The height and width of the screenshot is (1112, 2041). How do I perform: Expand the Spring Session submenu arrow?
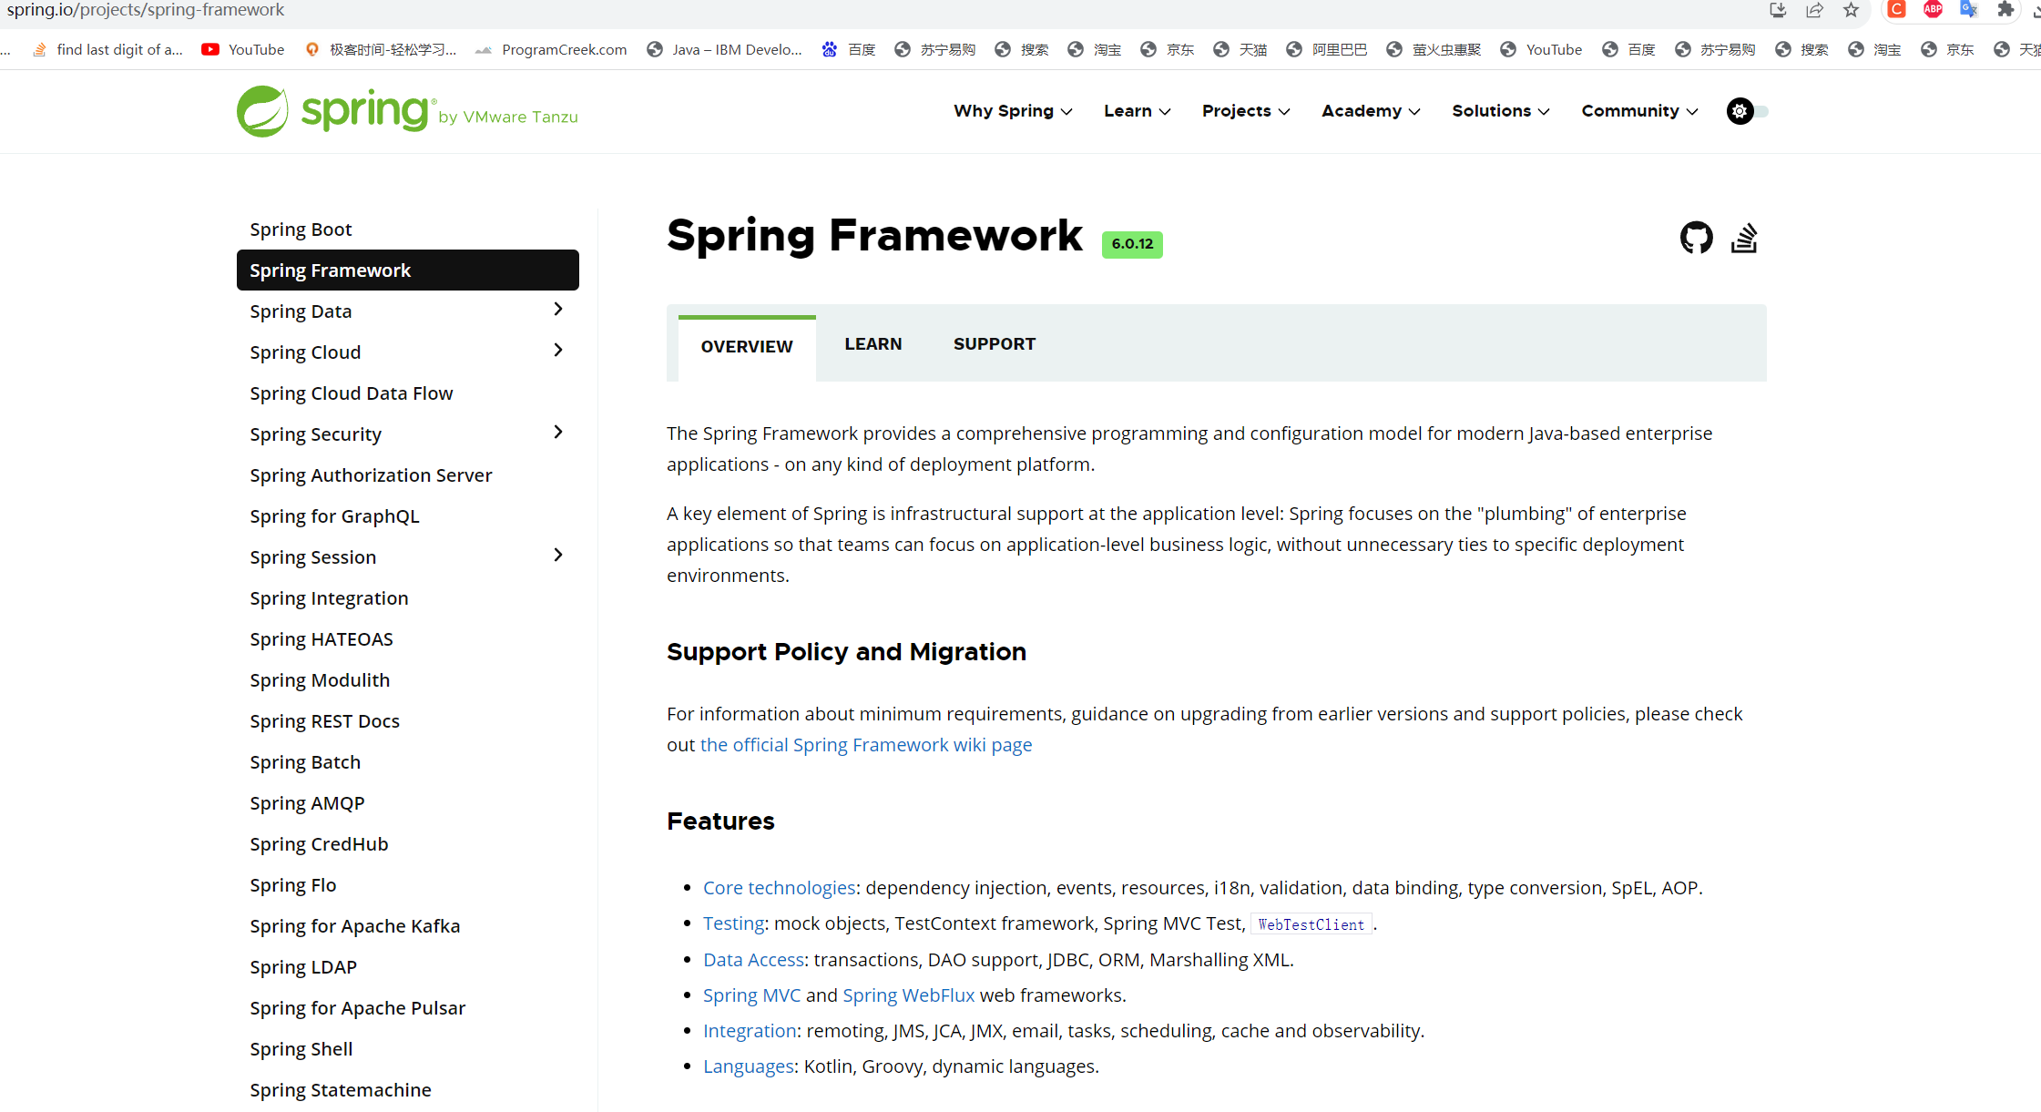pyautogui.click(x=558, y=556)
